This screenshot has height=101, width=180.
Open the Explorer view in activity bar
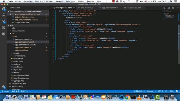pyautogui.click(x=4, y=9)
